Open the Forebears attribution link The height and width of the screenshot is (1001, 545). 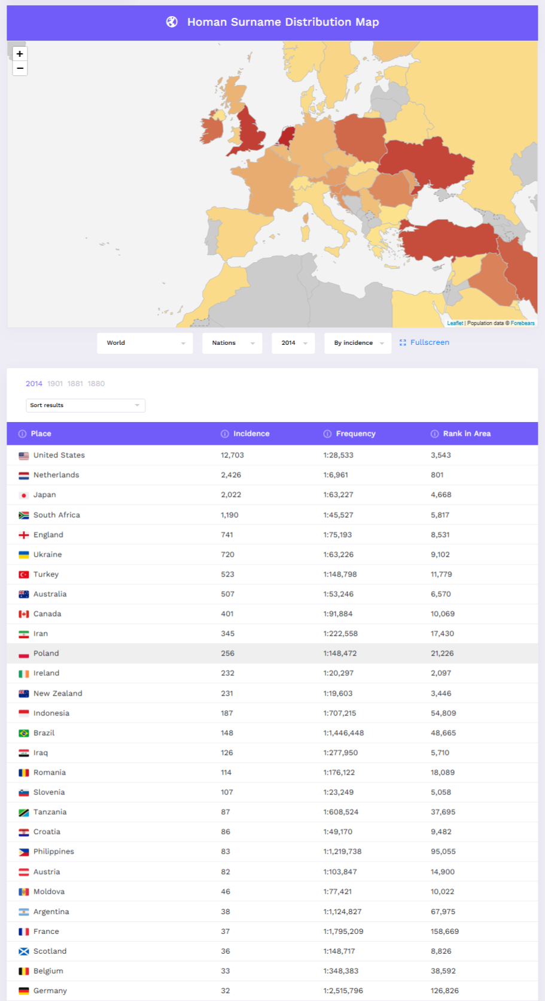(x=523, y=323)
